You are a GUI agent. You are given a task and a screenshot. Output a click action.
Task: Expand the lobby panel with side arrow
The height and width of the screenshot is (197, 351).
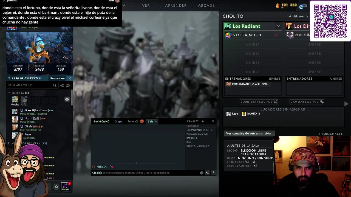tap(346, 104)
